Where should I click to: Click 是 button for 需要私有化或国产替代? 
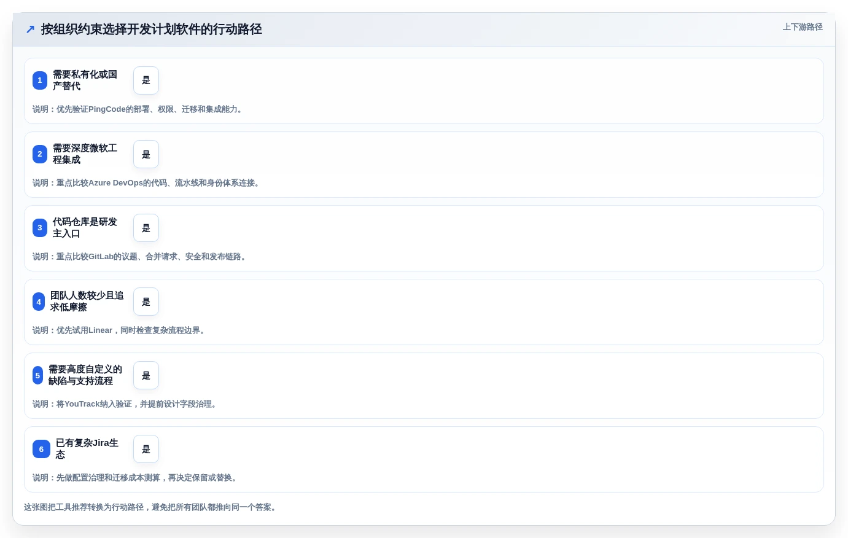click(x=146, y=80)
